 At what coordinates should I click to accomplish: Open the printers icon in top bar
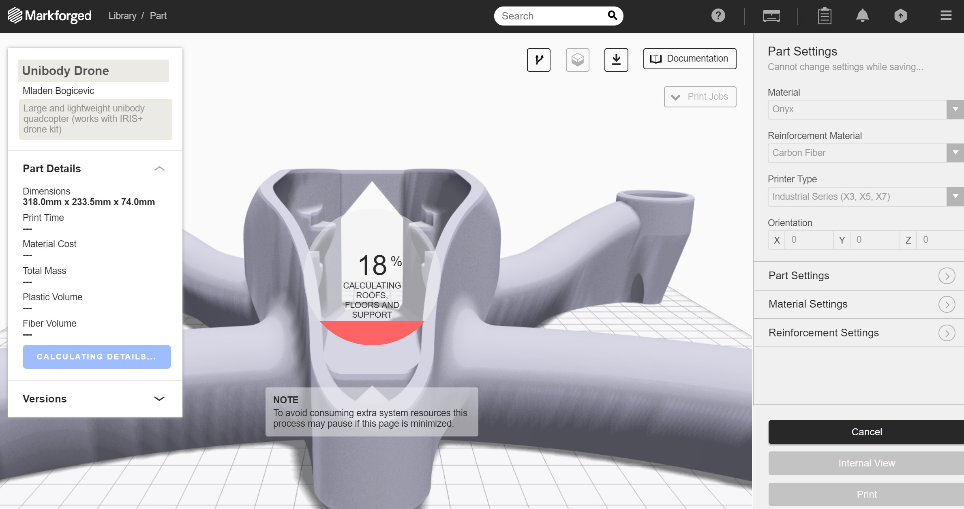click(771, 16)
